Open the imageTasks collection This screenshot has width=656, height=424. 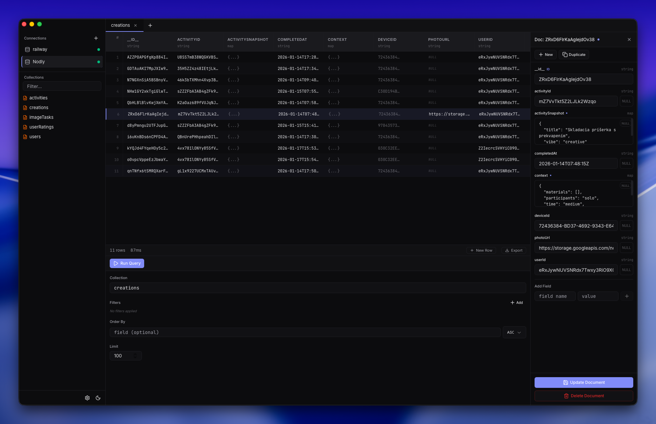tap(41, 117)
